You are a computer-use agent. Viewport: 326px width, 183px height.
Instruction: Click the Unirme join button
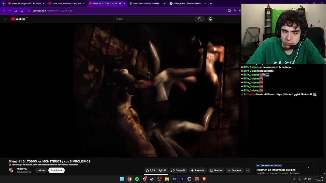point(41,170)
